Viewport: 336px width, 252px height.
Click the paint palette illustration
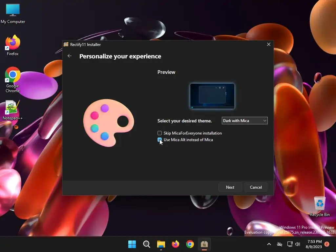coord(109,123)
